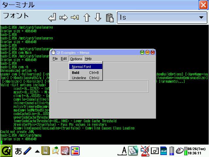
Task: Click terminal line 'Unrecognized option -h'
Action: [x=18, y=71]
